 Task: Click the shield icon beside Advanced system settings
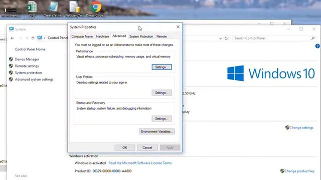(x=11, y=79)
